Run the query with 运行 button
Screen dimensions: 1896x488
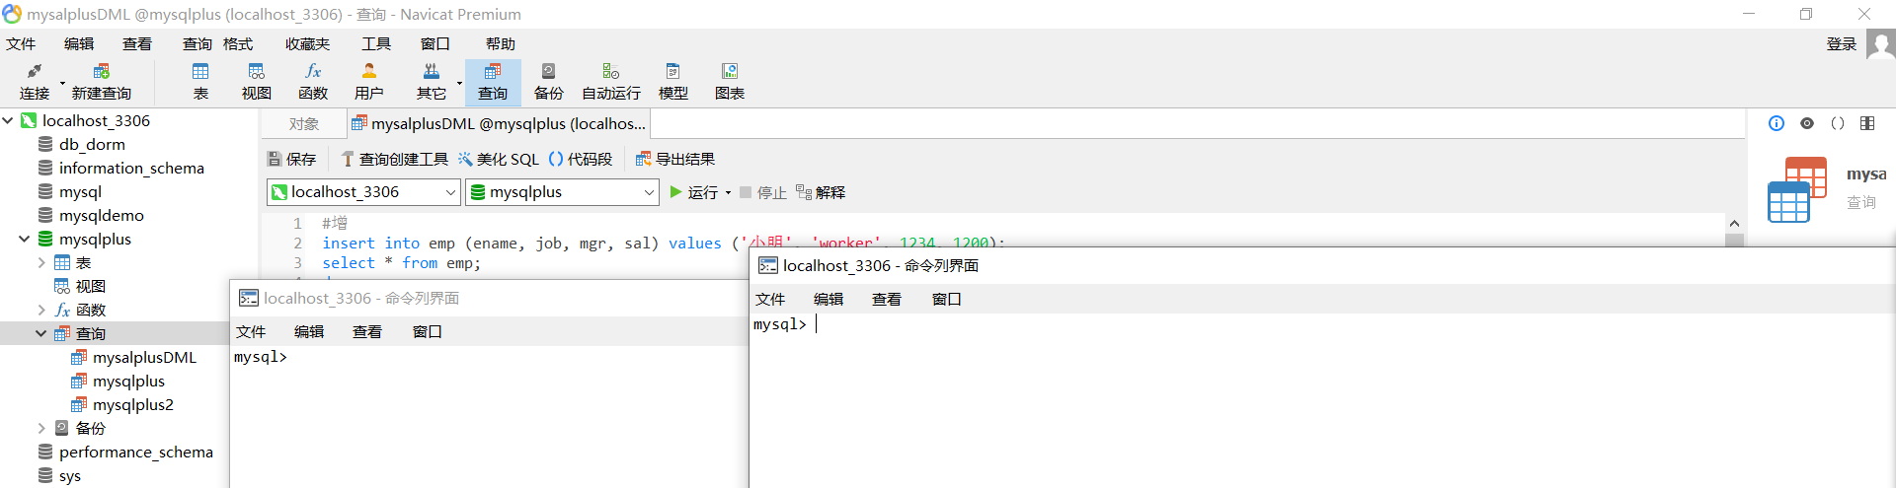coord(694,192)
